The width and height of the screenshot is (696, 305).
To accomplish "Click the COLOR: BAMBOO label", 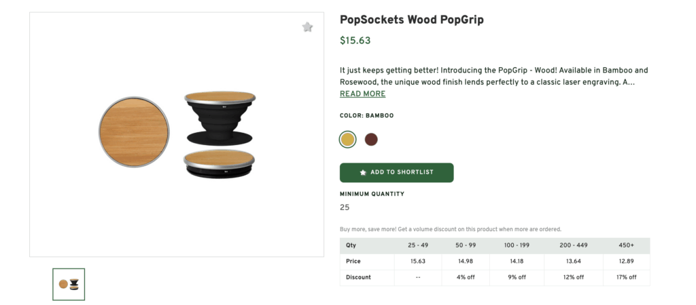I will coord(366,116).
